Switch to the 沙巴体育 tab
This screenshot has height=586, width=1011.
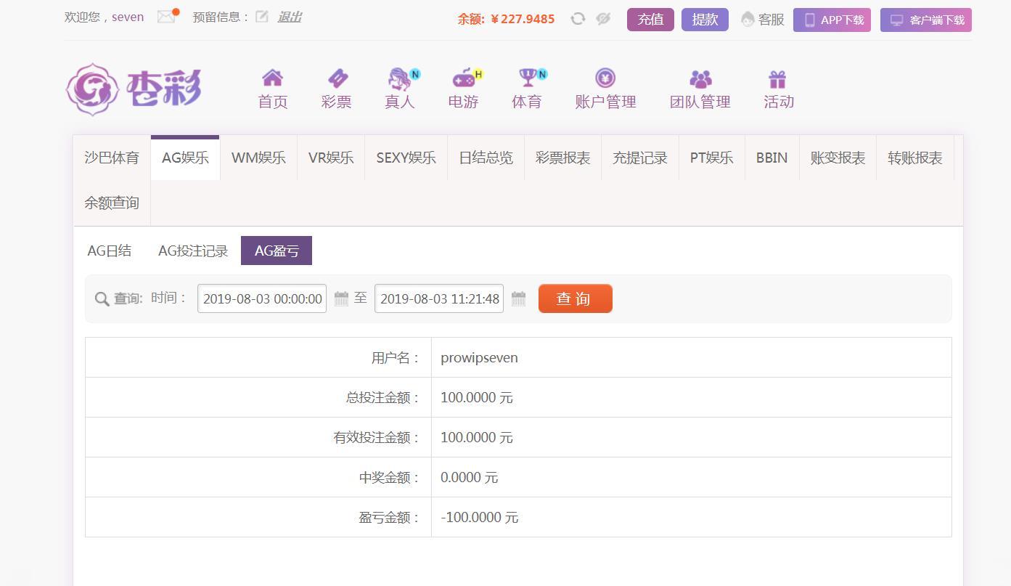[x=112, y=158]
